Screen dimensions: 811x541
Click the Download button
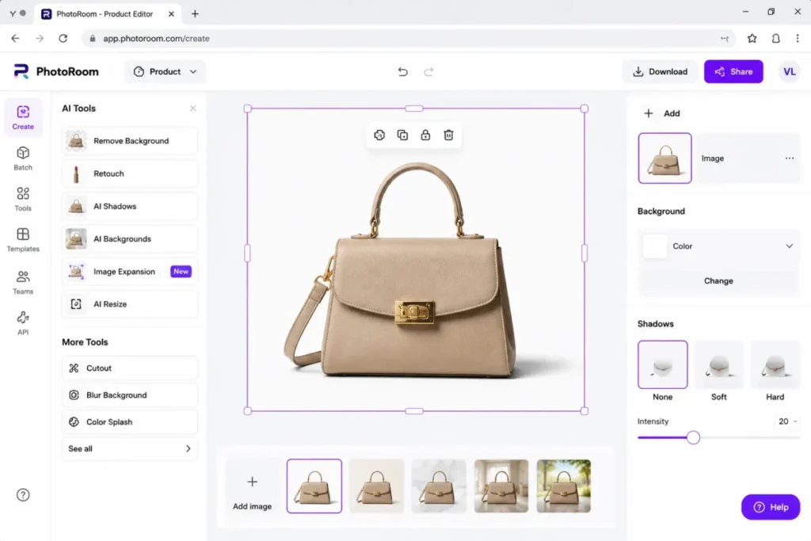660,71
